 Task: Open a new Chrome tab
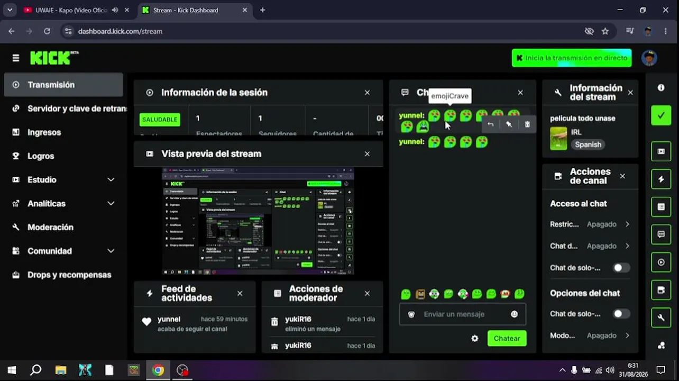point(263,10)
